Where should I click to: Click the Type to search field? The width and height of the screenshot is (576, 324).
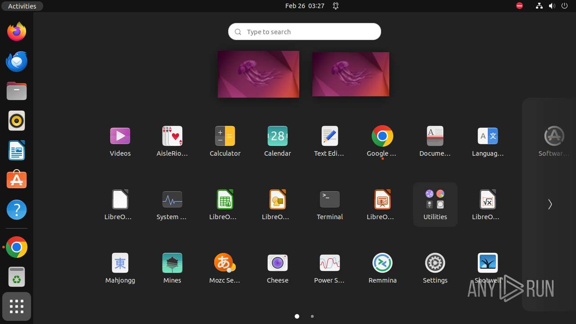(305, 31)
